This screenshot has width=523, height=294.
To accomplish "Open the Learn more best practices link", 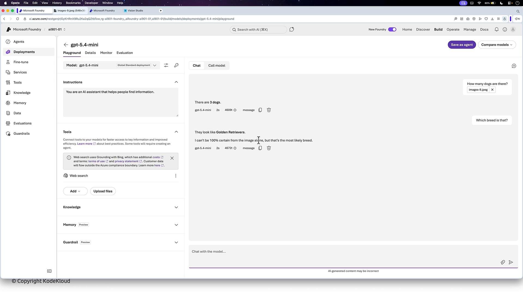I will point(86,144).
